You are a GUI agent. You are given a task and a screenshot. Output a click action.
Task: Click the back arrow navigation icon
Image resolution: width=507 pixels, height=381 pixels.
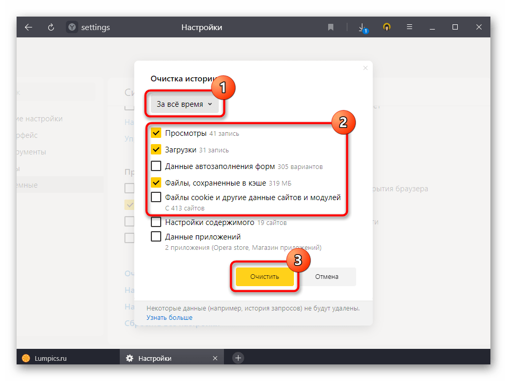point(29,27)
